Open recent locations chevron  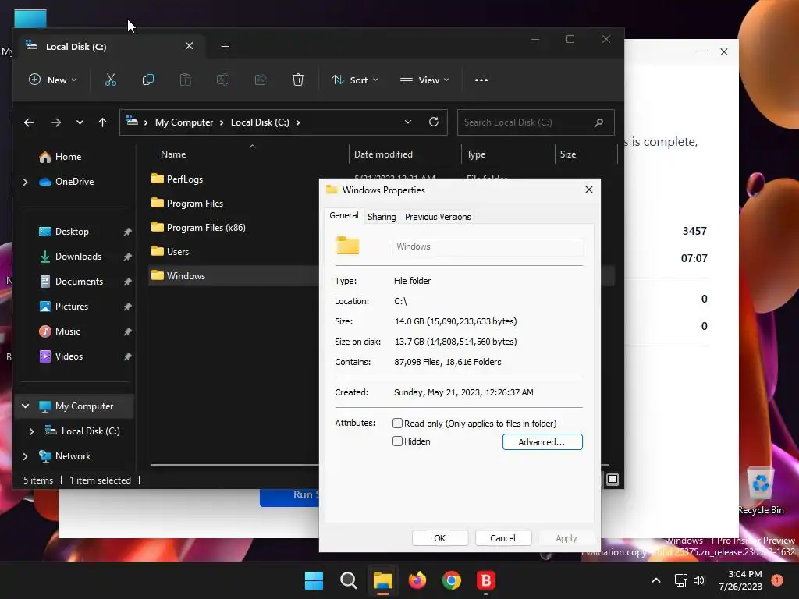pyautogui.click(x=80, y=122)
